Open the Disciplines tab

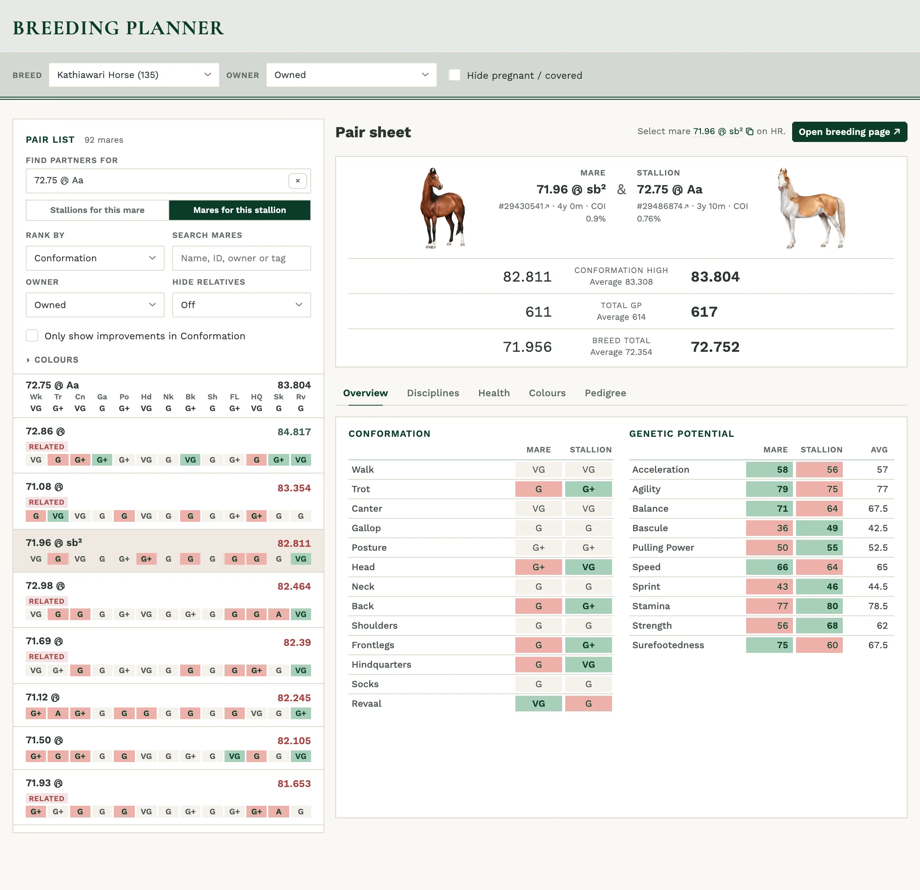(x=433, y=393)
